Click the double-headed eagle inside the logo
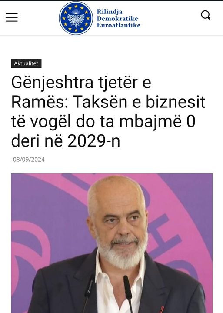223x313 pixels. click(x=76, y=19)
